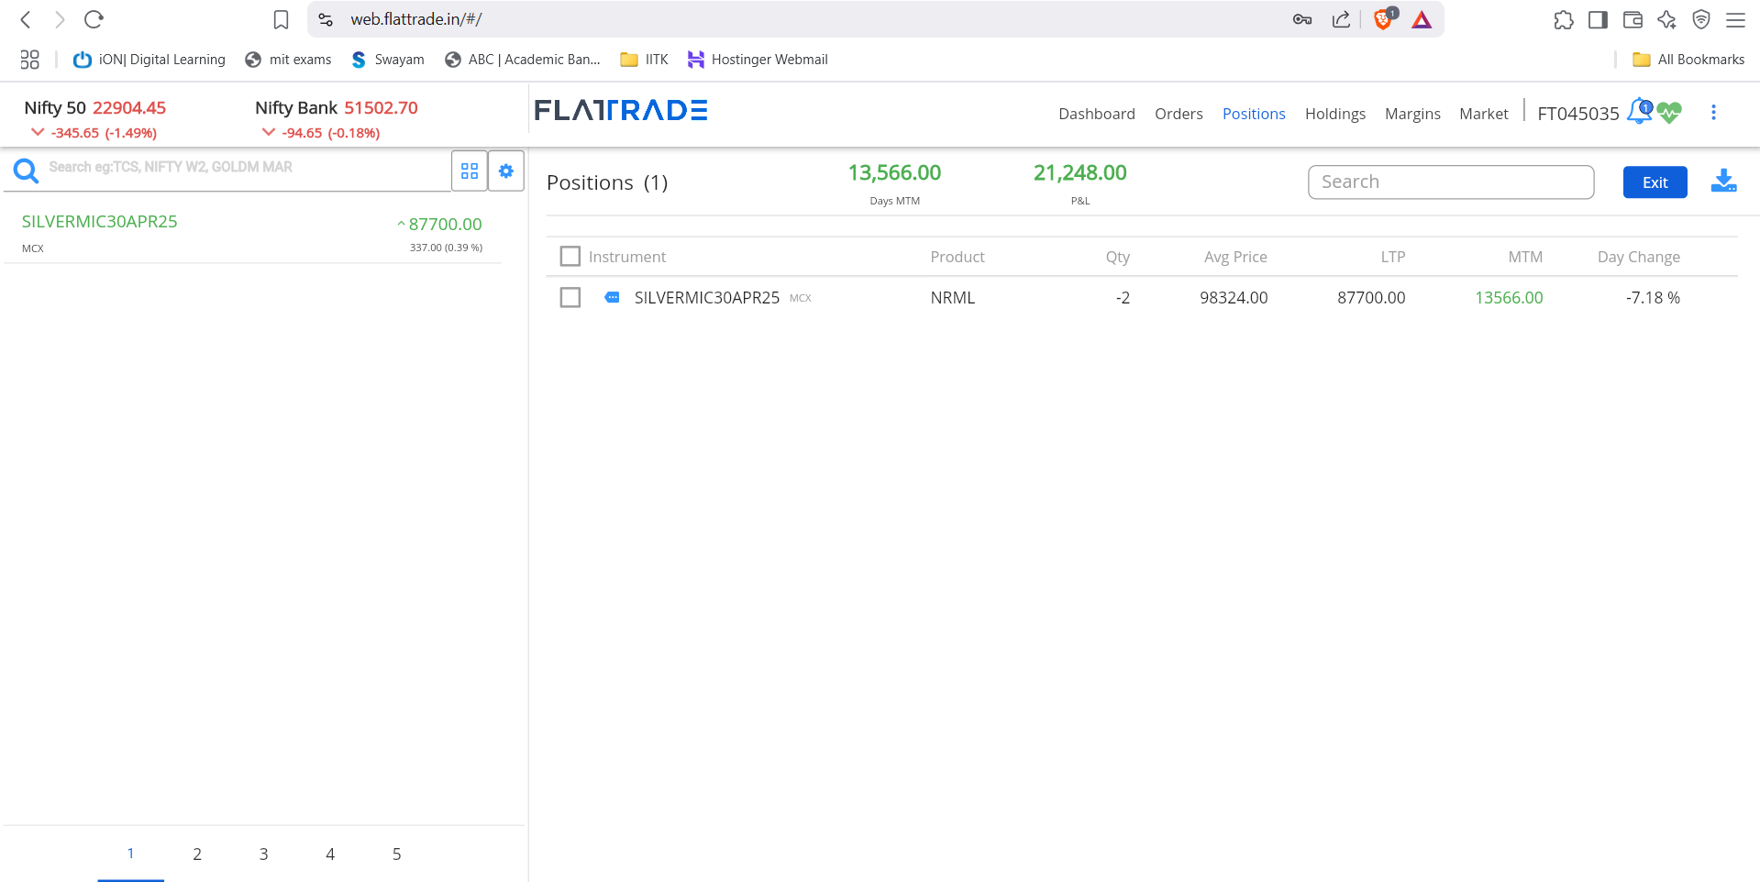Open the Orders tab
The height and width of the screenshot is (882, 1760).
coord(1178,114)
